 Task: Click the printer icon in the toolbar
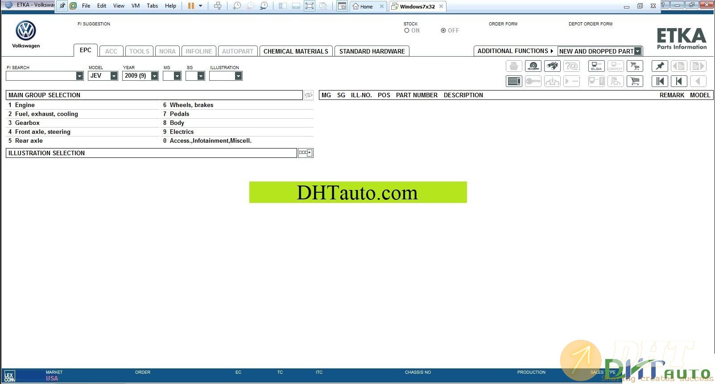[x=514, y=66]
